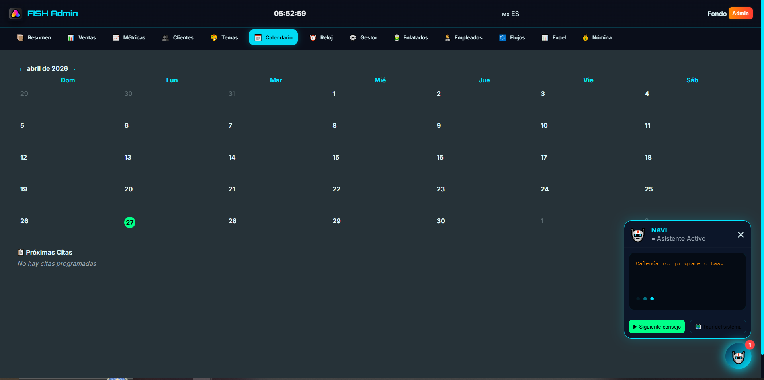The width and height of the screenshot is (764, 380).
Task: Open the Resumen tab
Action: click(34, 37)
